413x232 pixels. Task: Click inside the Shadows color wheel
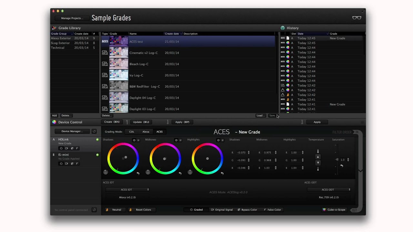[x=123, y=159]
